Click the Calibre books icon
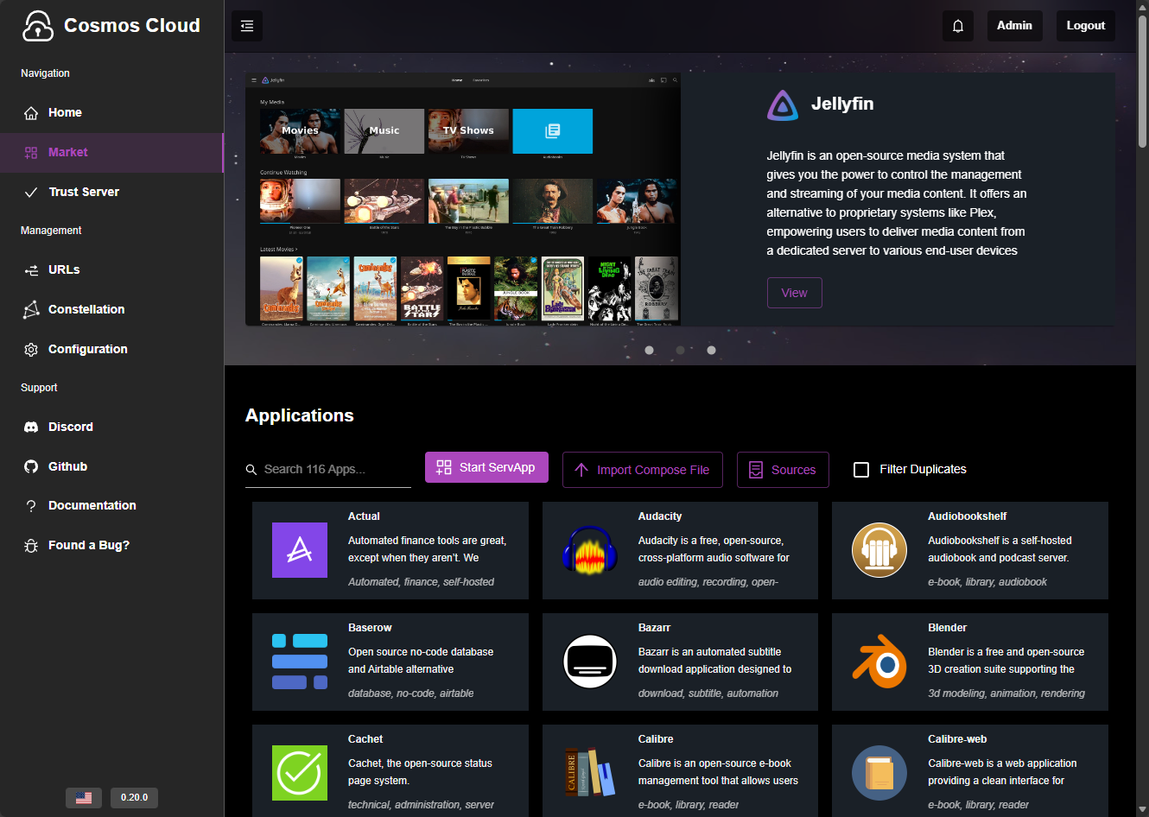 point(590,773)
